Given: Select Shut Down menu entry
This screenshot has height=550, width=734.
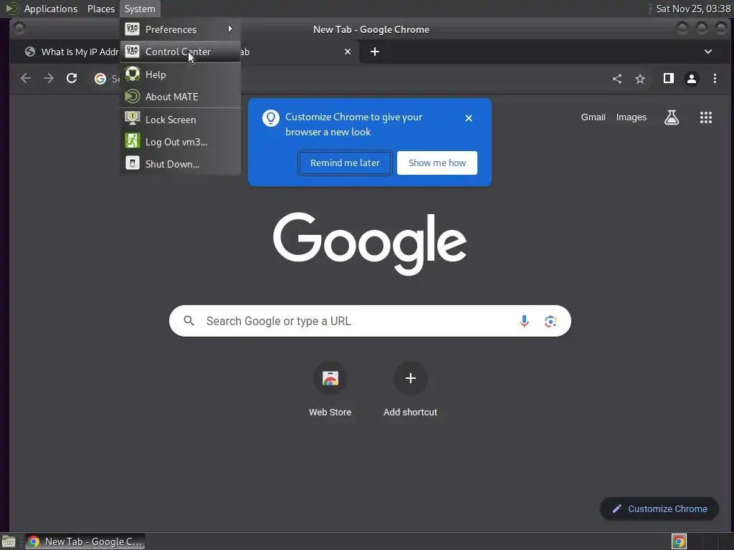Looking at the screenshot, I should 180,164.
